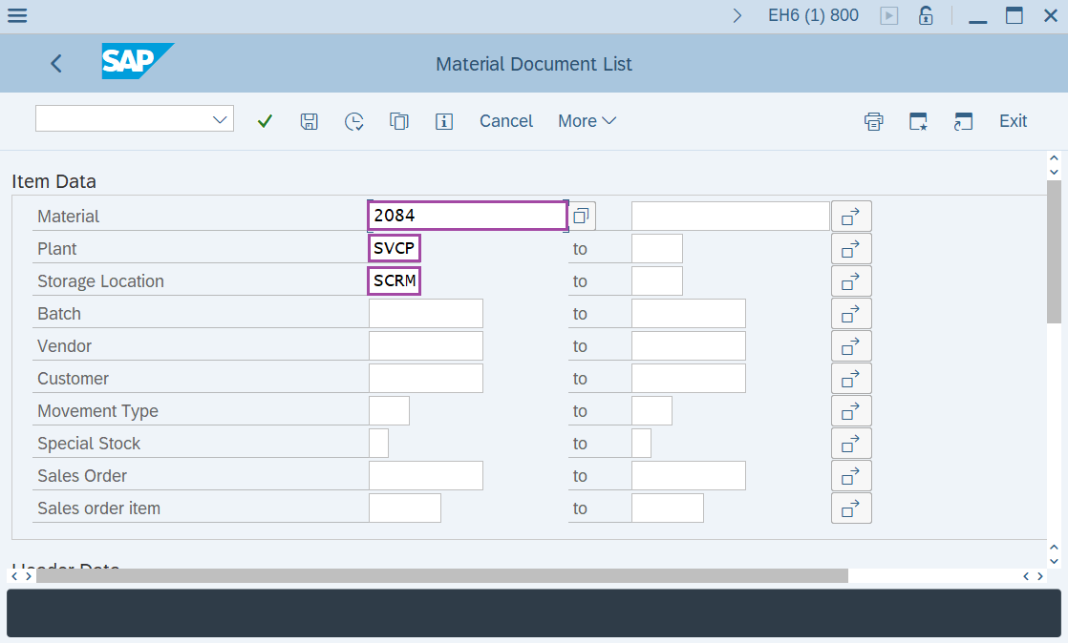Image resolution: width=1068 pixels, height=643 pixels.
Task: Open the hamburger menu top left
Action: 17,15
